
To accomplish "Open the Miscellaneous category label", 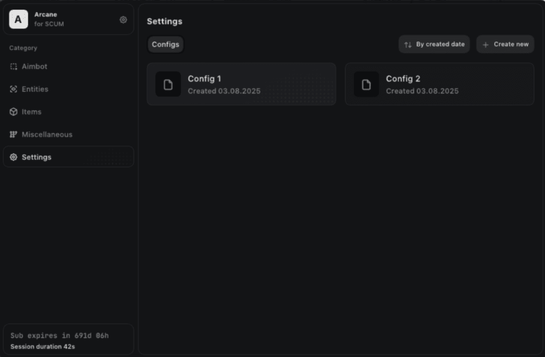I will pos(47,135).
